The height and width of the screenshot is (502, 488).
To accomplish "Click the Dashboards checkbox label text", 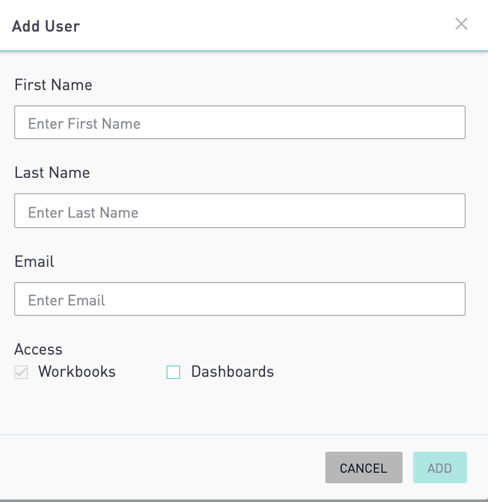I will point(232,372).
